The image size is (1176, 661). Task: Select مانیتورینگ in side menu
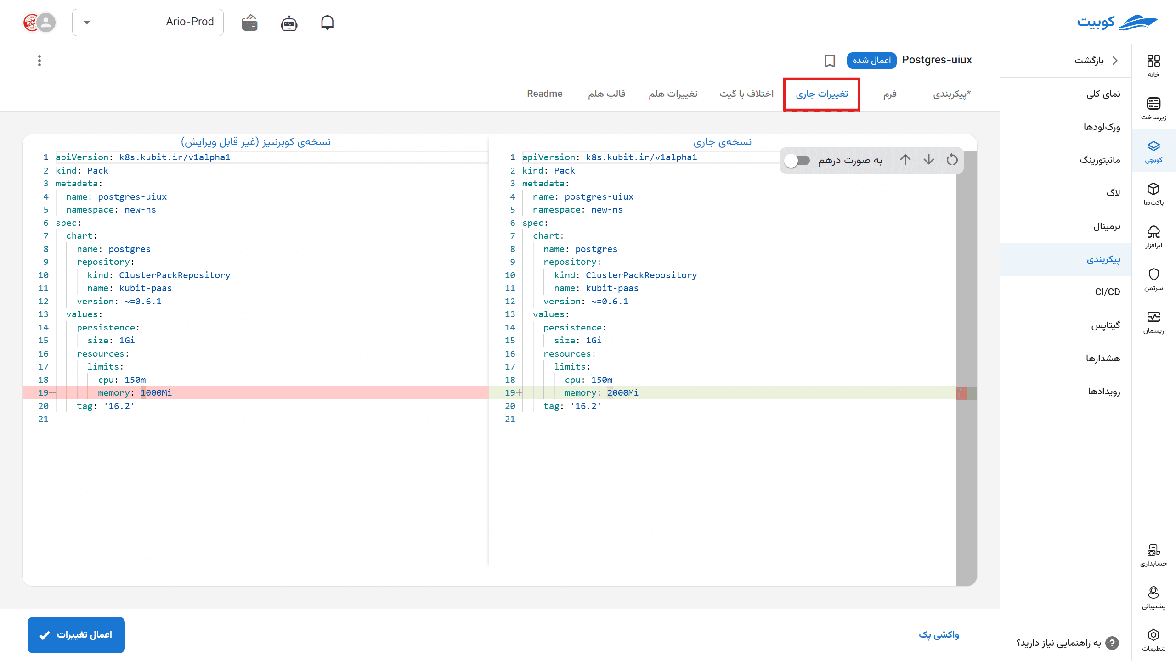pos(1100,160)
